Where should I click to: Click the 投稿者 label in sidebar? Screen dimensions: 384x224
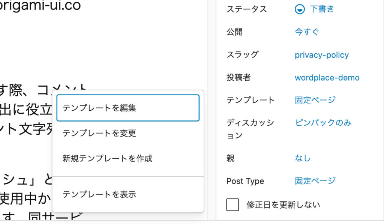click(238, 78)
